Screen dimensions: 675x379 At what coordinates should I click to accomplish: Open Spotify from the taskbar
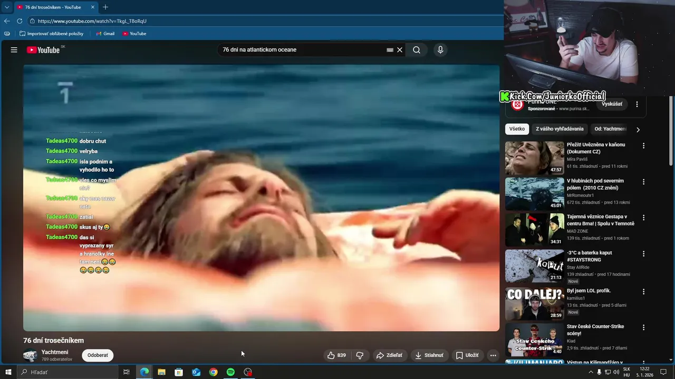coord(230,372)
